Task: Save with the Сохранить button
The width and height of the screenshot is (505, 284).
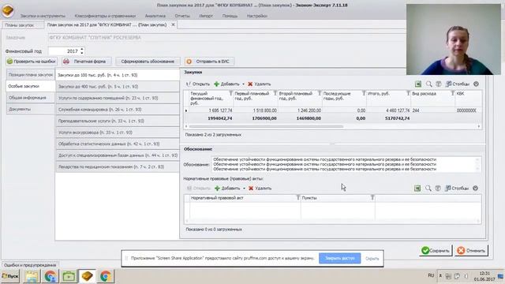Action: (436, 251)
